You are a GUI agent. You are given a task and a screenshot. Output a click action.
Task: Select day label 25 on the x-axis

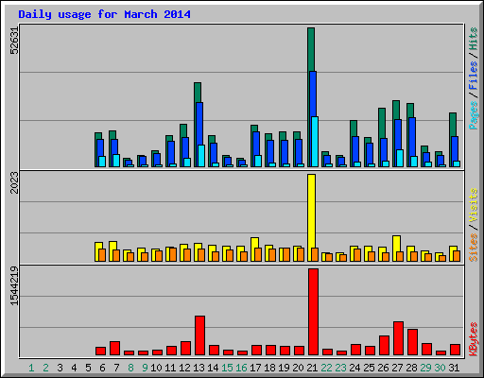(369, 368)
